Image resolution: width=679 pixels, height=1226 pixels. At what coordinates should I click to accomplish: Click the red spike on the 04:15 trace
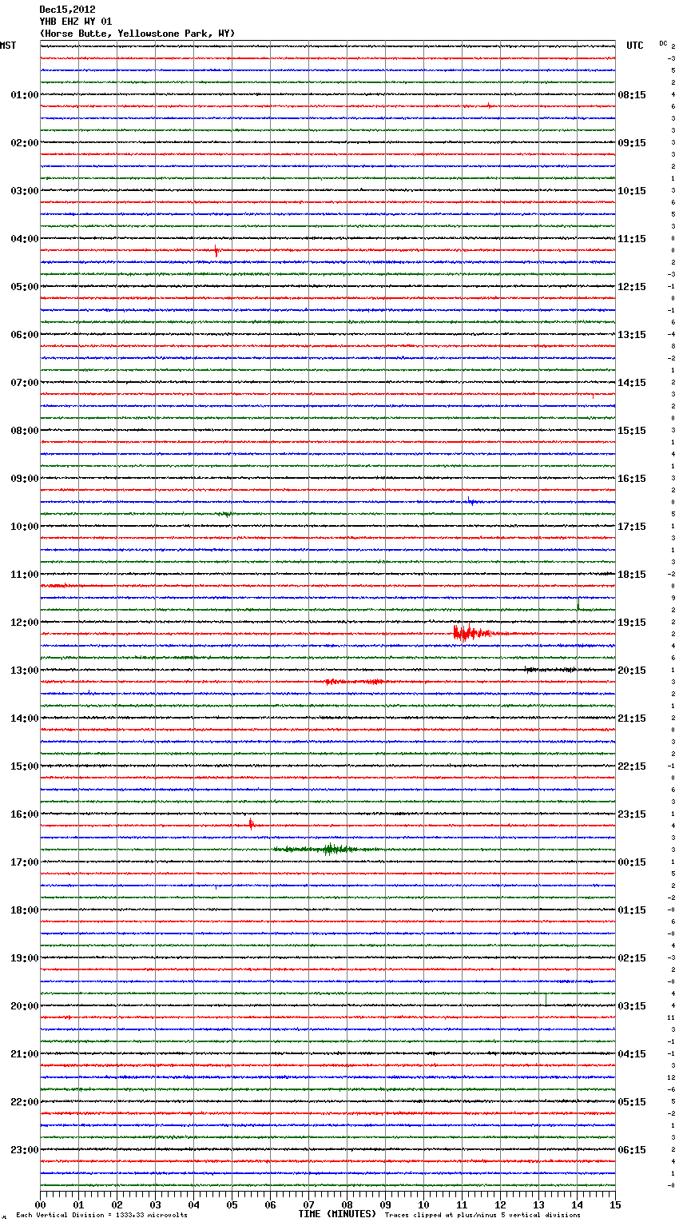[216, 251]
